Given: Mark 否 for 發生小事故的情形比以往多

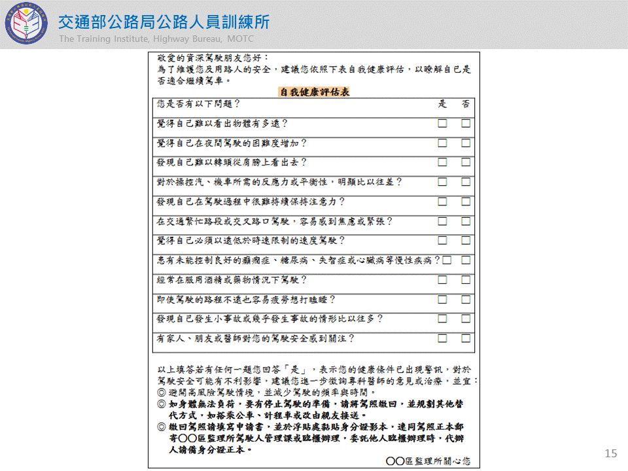Looking at the screenshot, I should tap(466, 319).
